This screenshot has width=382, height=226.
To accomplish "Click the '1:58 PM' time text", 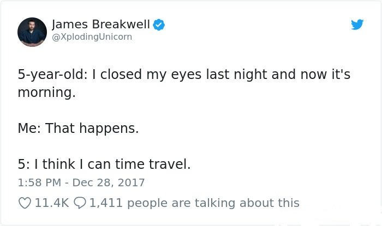I will click(39, 183).
